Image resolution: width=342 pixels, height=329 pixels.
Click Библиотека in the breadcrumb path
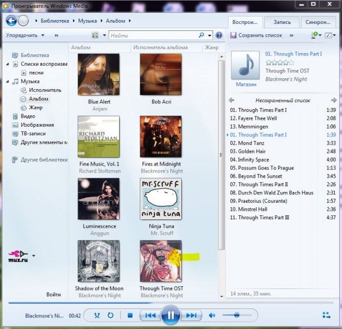[x=55, y=21]
